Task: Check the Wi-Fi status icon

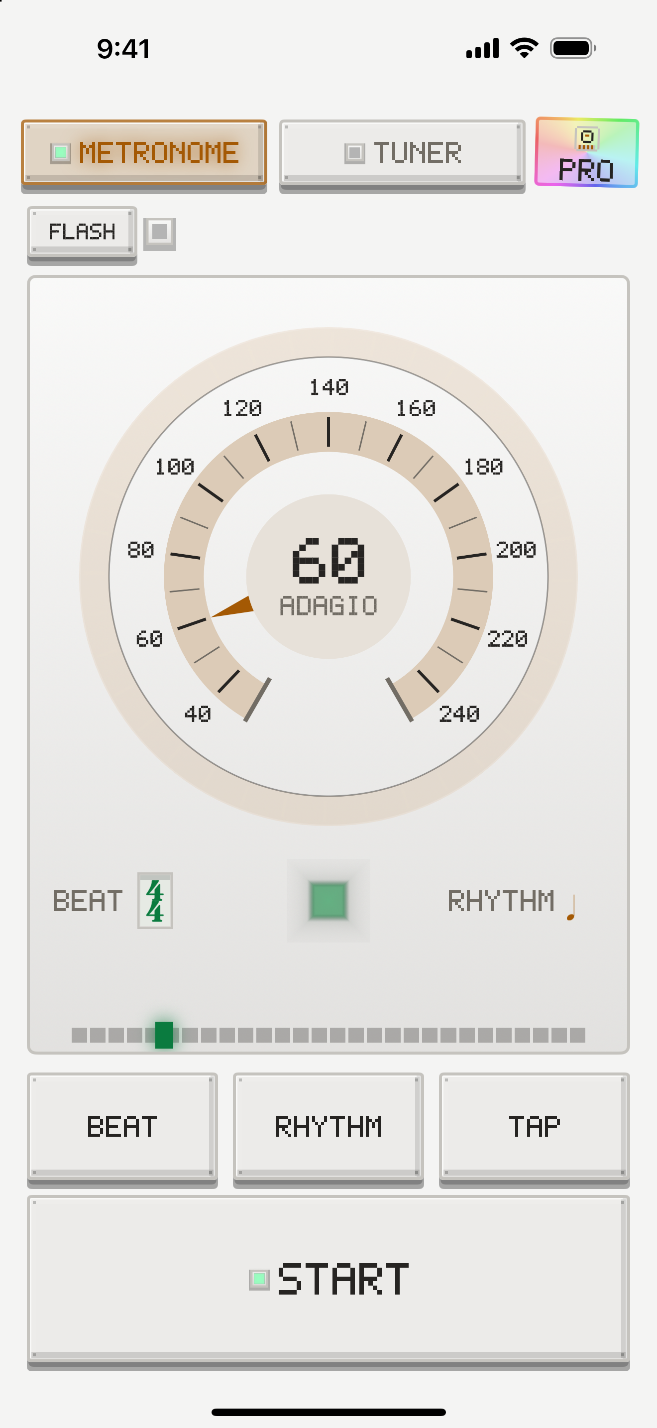Action: click(x=525, y=48)
